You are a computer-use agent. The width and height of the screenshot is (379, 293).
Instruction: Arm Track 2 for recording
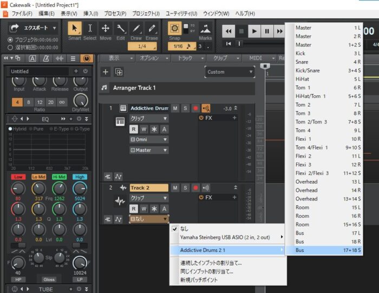(x=195, y=188)
